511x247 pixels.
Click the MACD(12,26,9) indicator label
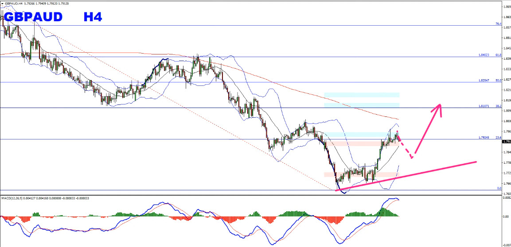(x=44, y=198)
